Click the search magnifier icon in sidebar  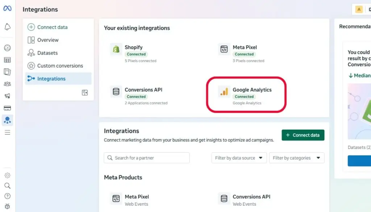coord(7,186)
